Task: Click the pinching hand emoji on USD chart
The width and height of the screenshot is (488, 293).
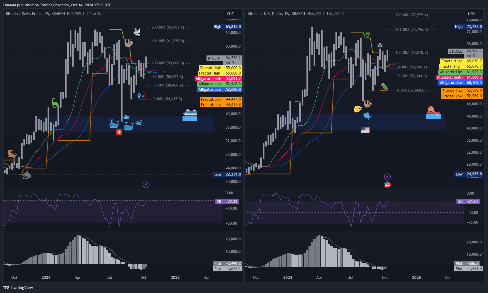Action: (358, 109)
